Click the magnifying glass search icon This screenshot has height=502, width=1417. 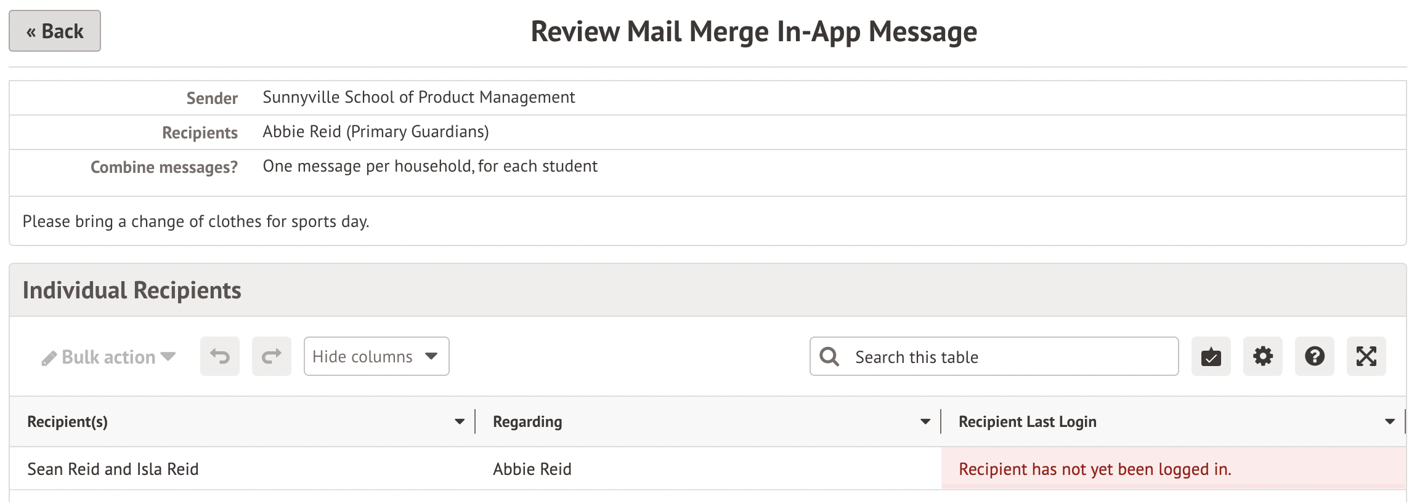point(830,357)
